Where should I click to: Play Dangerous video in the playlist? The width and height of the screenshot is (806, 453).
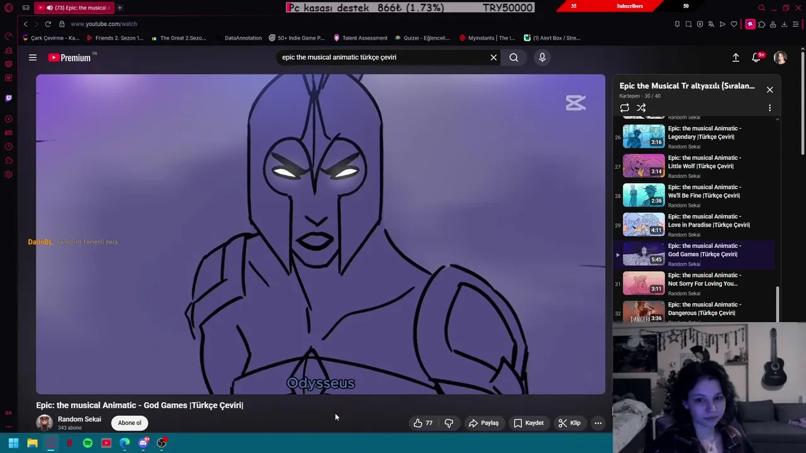click(x=696, y=311)
